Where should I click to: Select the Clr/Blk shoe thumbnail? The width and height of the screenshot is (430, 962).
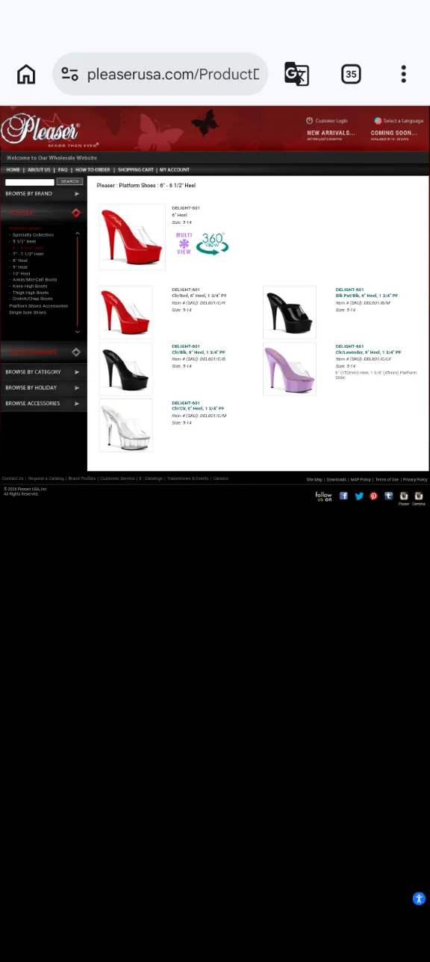(x=125, y=369)
